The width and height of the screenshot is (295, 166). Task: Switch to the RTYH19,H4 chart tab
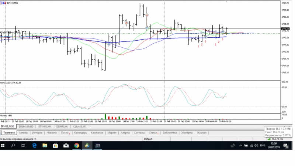[45, 126]
